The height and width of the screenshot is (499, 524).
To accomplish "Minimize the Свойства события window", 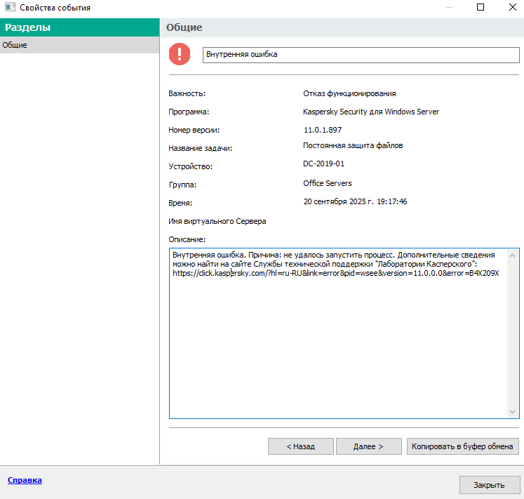I will pos(448,8).
